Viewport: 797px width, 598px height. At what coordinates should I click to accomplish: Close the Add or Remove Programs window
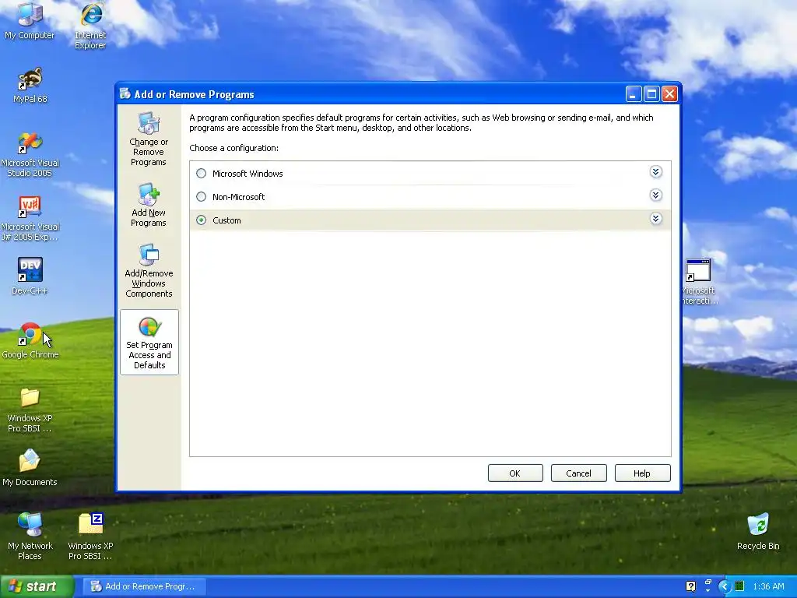pos(670,94)
